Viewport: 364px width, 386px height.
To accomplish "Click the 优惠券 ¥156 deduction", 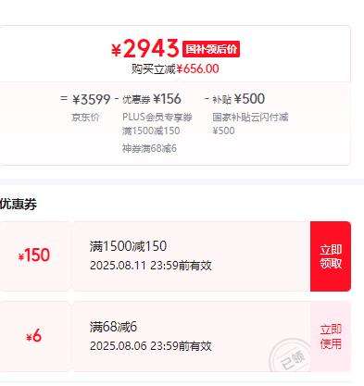I will tap(152, 99).
